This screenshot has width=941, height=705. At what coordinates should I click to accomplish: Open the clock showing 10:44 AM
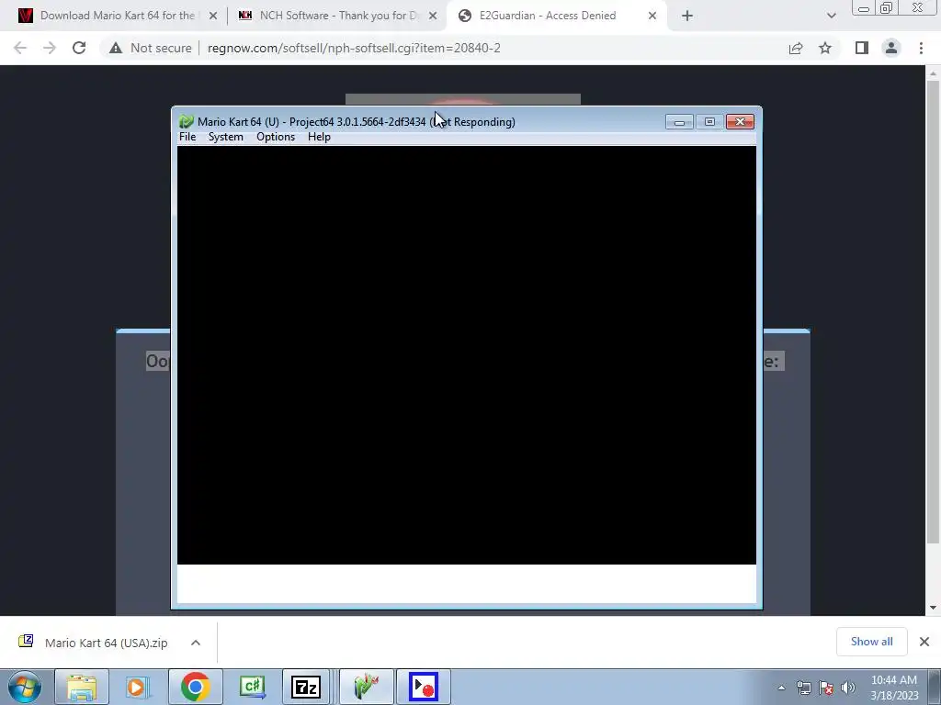pyautogui.click(x=893, y=688)
